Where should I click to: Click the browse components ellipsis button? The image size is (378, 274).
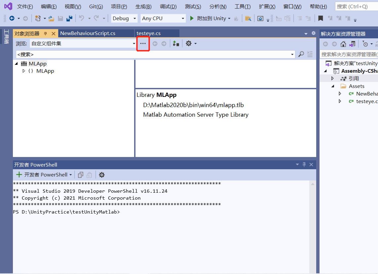(143, 44)
